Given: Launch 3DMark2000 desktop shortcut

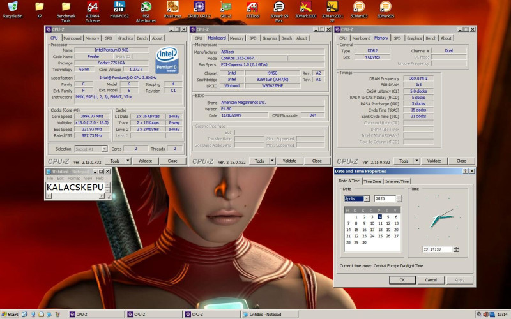Looking at the screenshot, I should pyautogui.click(x=306, y=10).
